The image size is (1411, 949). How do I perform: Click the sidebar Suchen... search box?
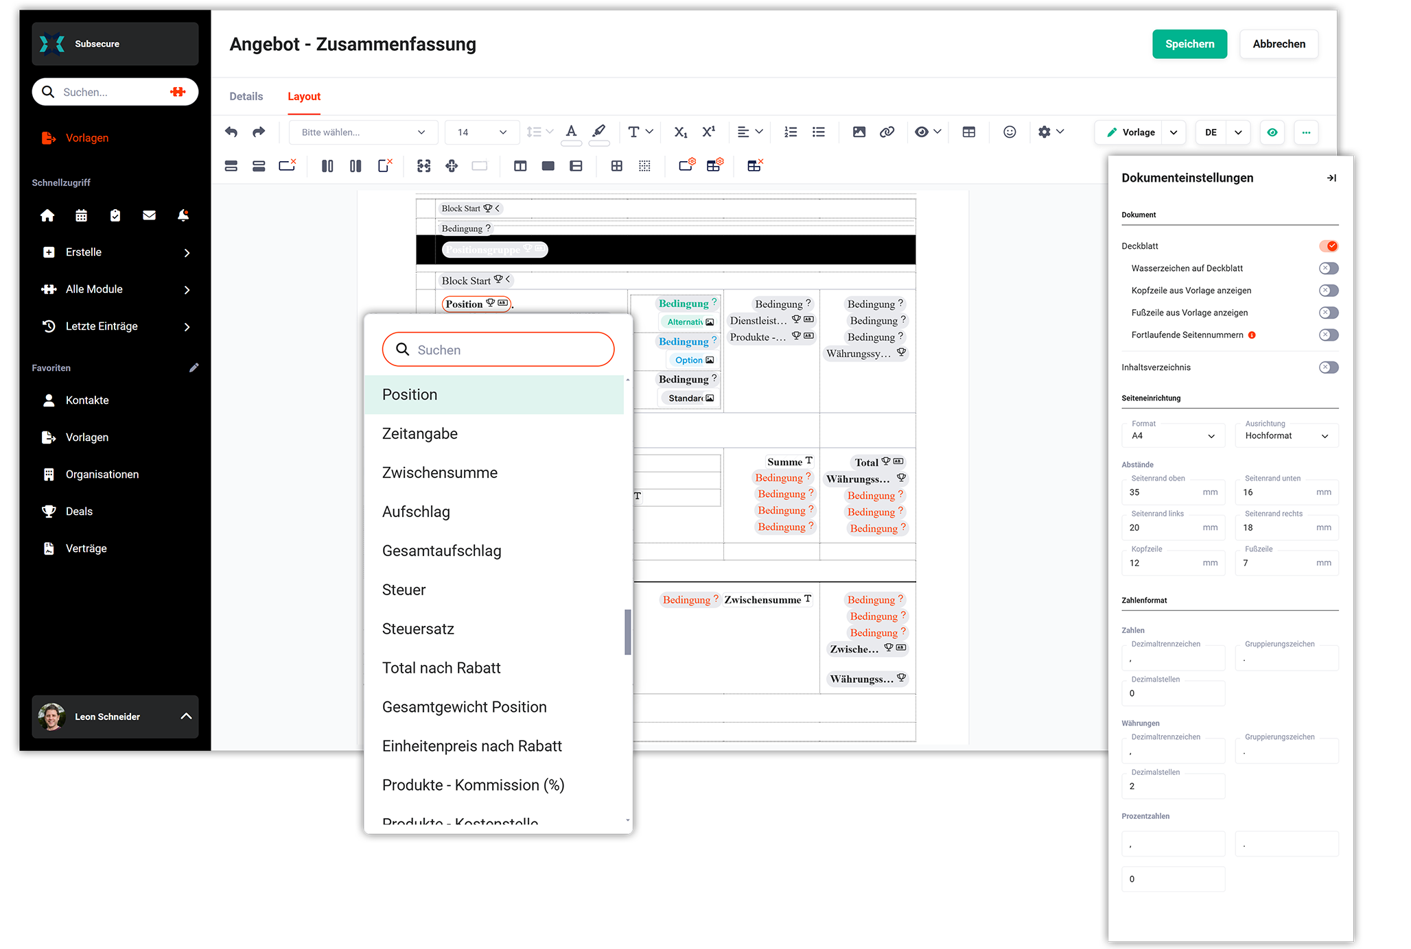point(115,92)
